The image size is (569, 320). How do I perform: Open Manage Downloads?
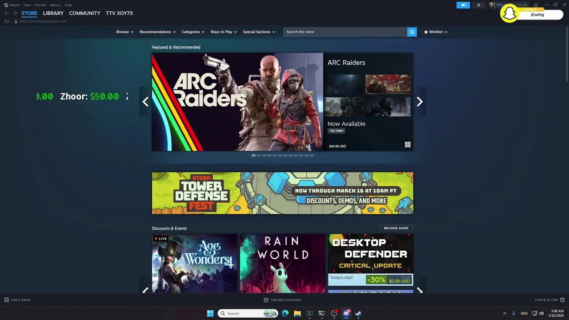[283, 300]
